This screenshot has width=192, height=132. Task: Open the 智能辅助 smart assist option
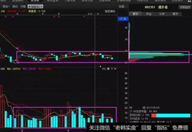point(110,11)
